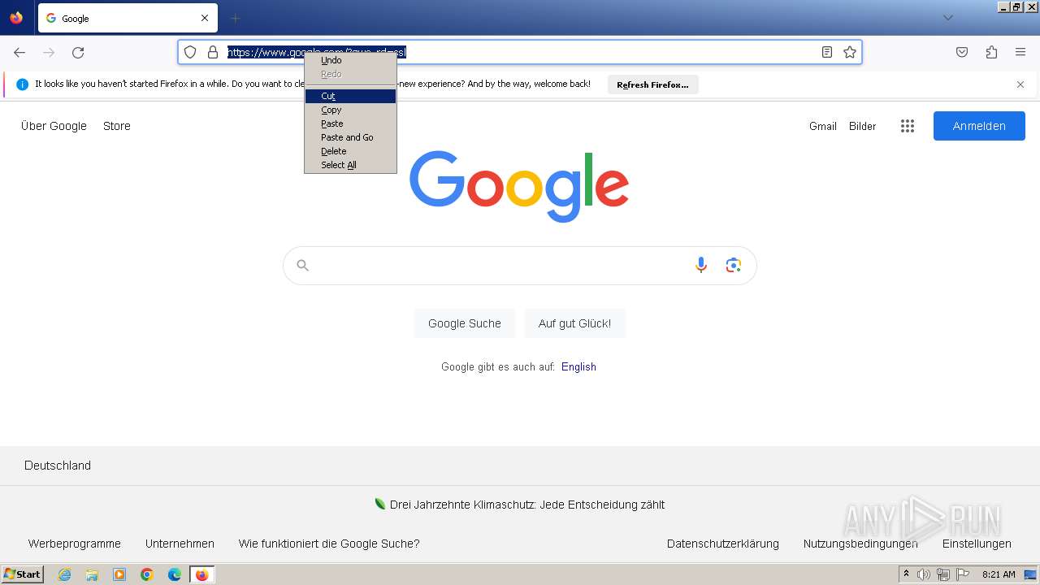Open the Unternehmen footer link

click(180, 544)
